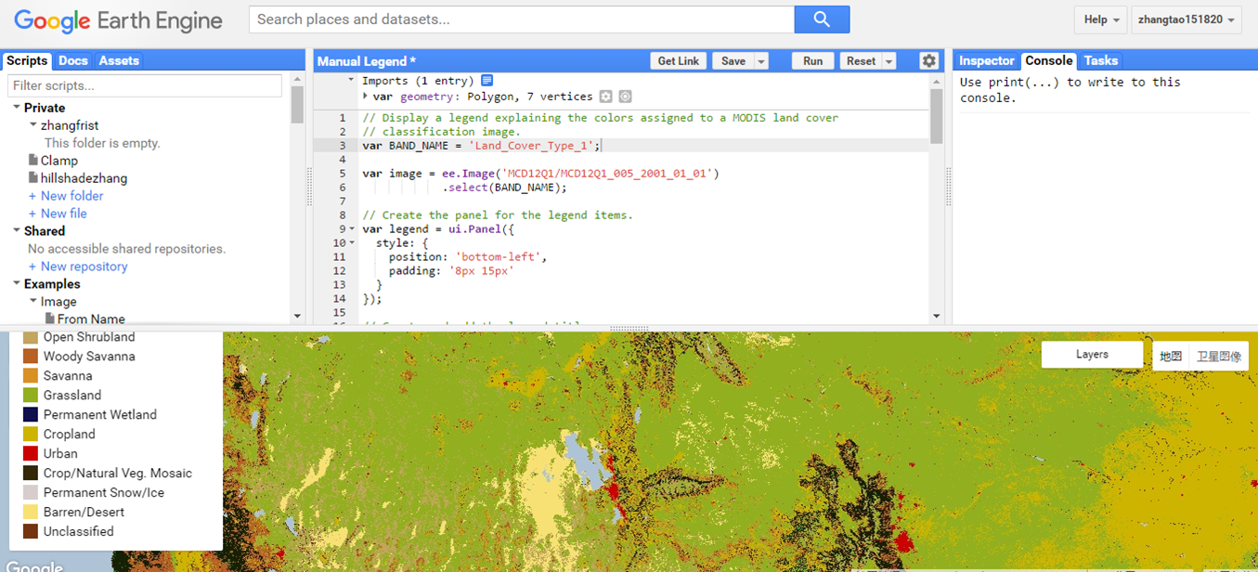The height and width of the screenshot is (572, 1258).
Task: Open the hillshadezhang script file icon
Action: pos(33,178)
